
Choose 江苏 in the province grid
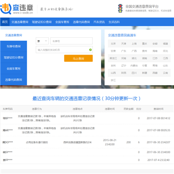tap(155, 58)
